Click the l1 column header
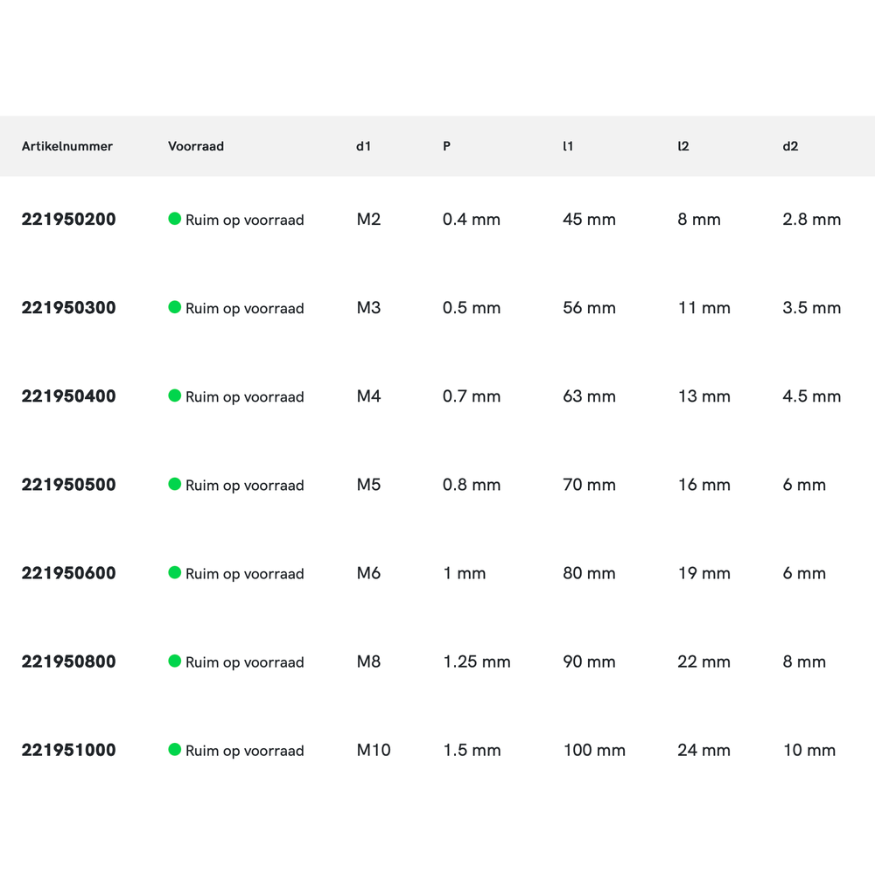Viewport: 875px width, 875px height. click(568, 146)
